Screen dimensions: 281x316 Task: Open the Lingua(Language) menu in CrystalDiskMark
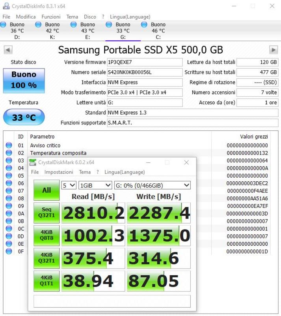[x=125, y=172]
